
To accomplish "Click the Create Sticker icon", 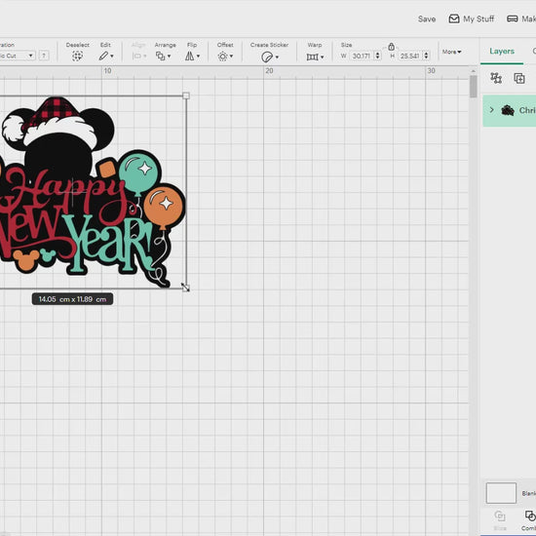I will pyautogui.click(x=267, y=57).
